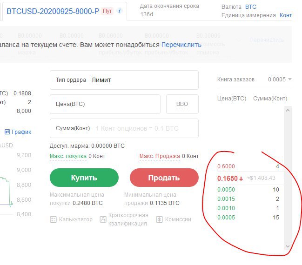Screen dimensions: 302x265
Task: Click График link text
Action: [x=21, y=132]
